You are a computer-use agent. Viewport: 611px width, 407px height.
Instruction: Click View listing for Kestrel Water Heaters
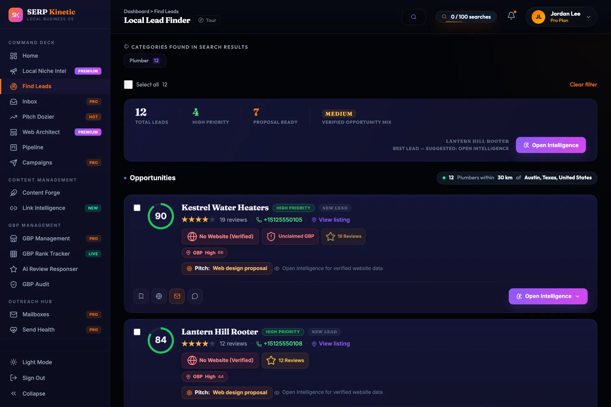tap(331, 220)
